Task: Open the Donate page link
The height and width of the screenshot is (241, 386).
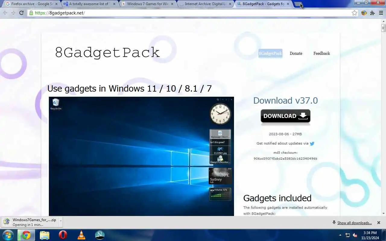Action: coord(296,53)
